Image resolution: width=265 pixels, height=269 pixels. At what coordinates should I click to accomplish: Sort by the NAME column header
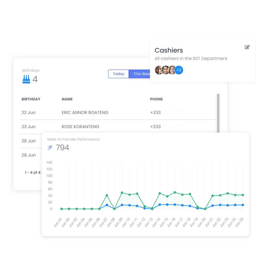point(67,99)
